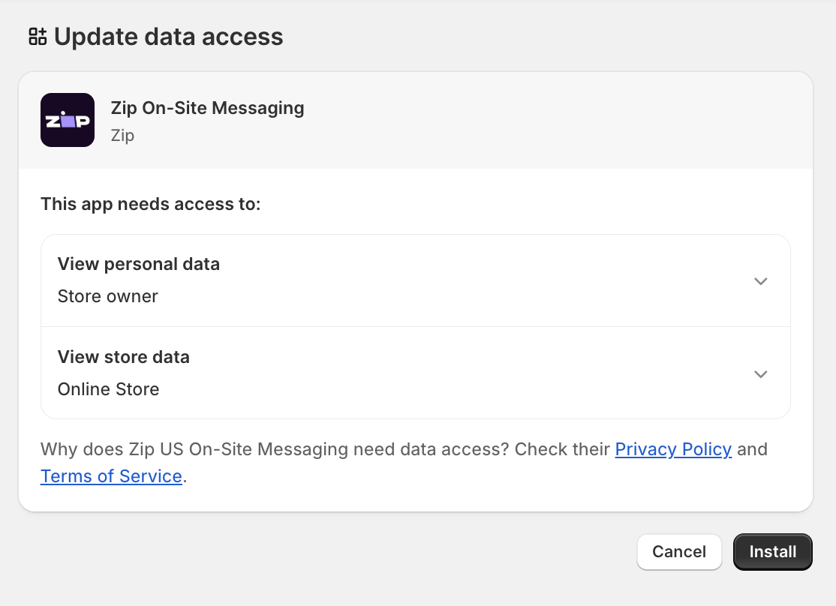Click the empty middle of the personal data row
836x606 pixels.
coord(453,281)
